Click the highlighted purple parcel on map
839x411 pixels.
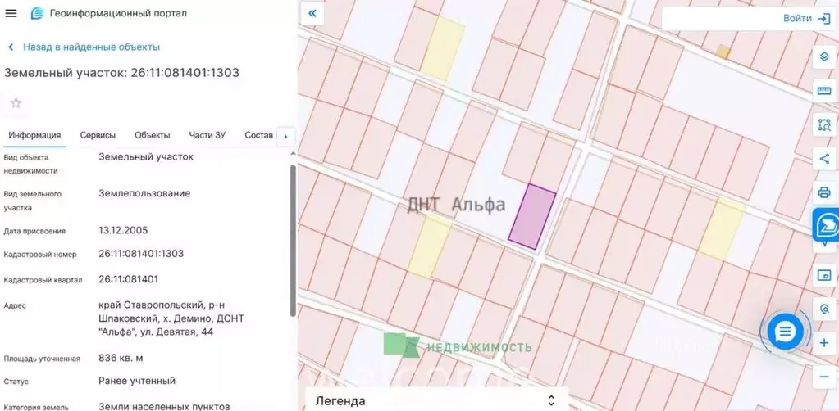tap(532, 216)
